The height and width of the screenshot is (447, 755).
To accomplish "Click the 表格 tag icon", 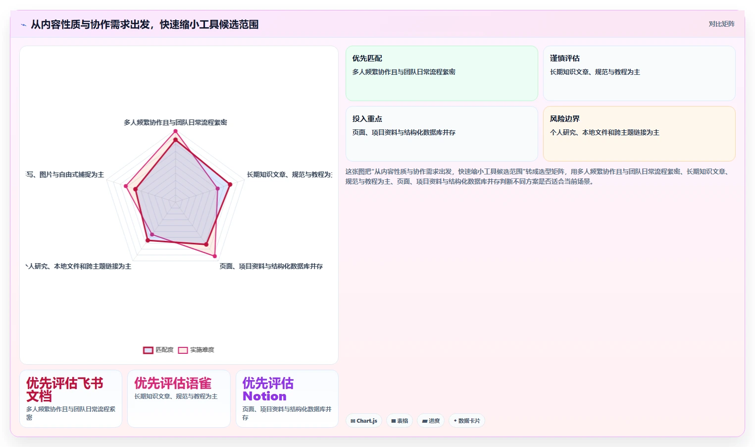I will click(x=393, y=421).
